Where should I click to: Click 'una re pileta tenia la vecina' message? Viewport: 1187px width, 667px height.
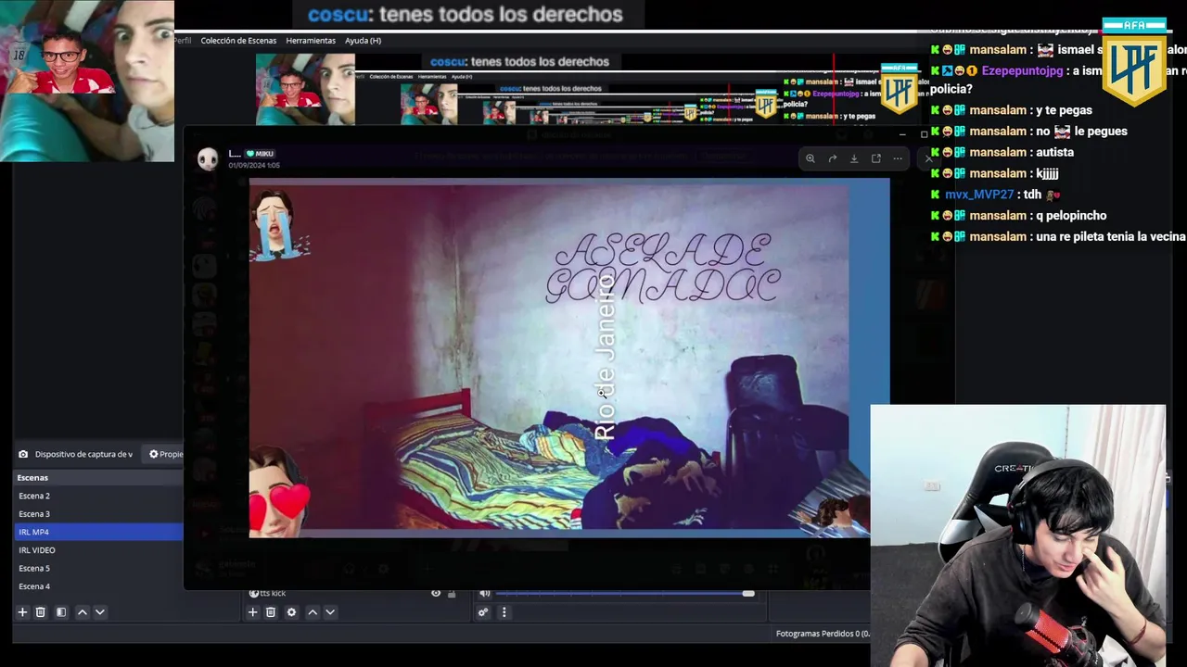click(1058, 237)
